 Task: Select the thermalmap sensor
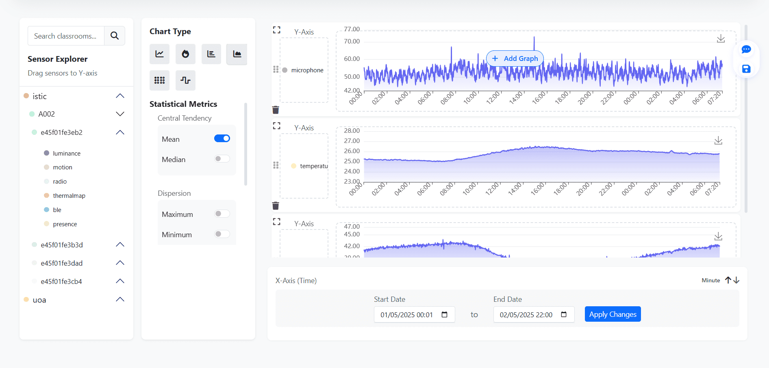coord(69,196)
